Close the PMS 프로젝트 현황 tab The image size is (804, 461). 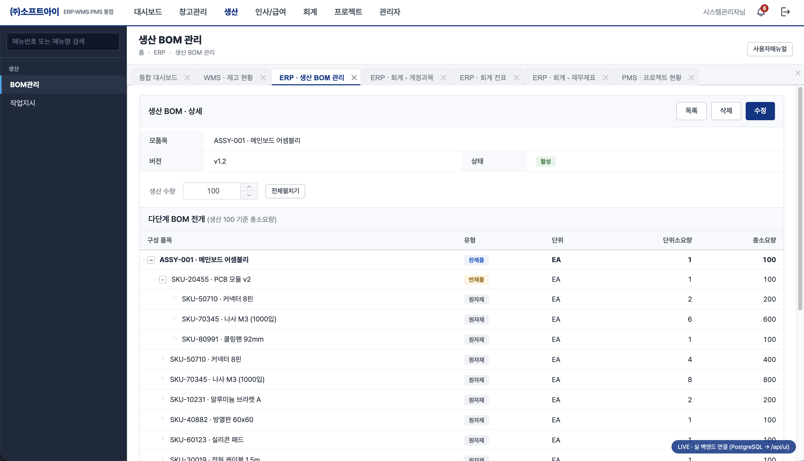pos(691,78)
